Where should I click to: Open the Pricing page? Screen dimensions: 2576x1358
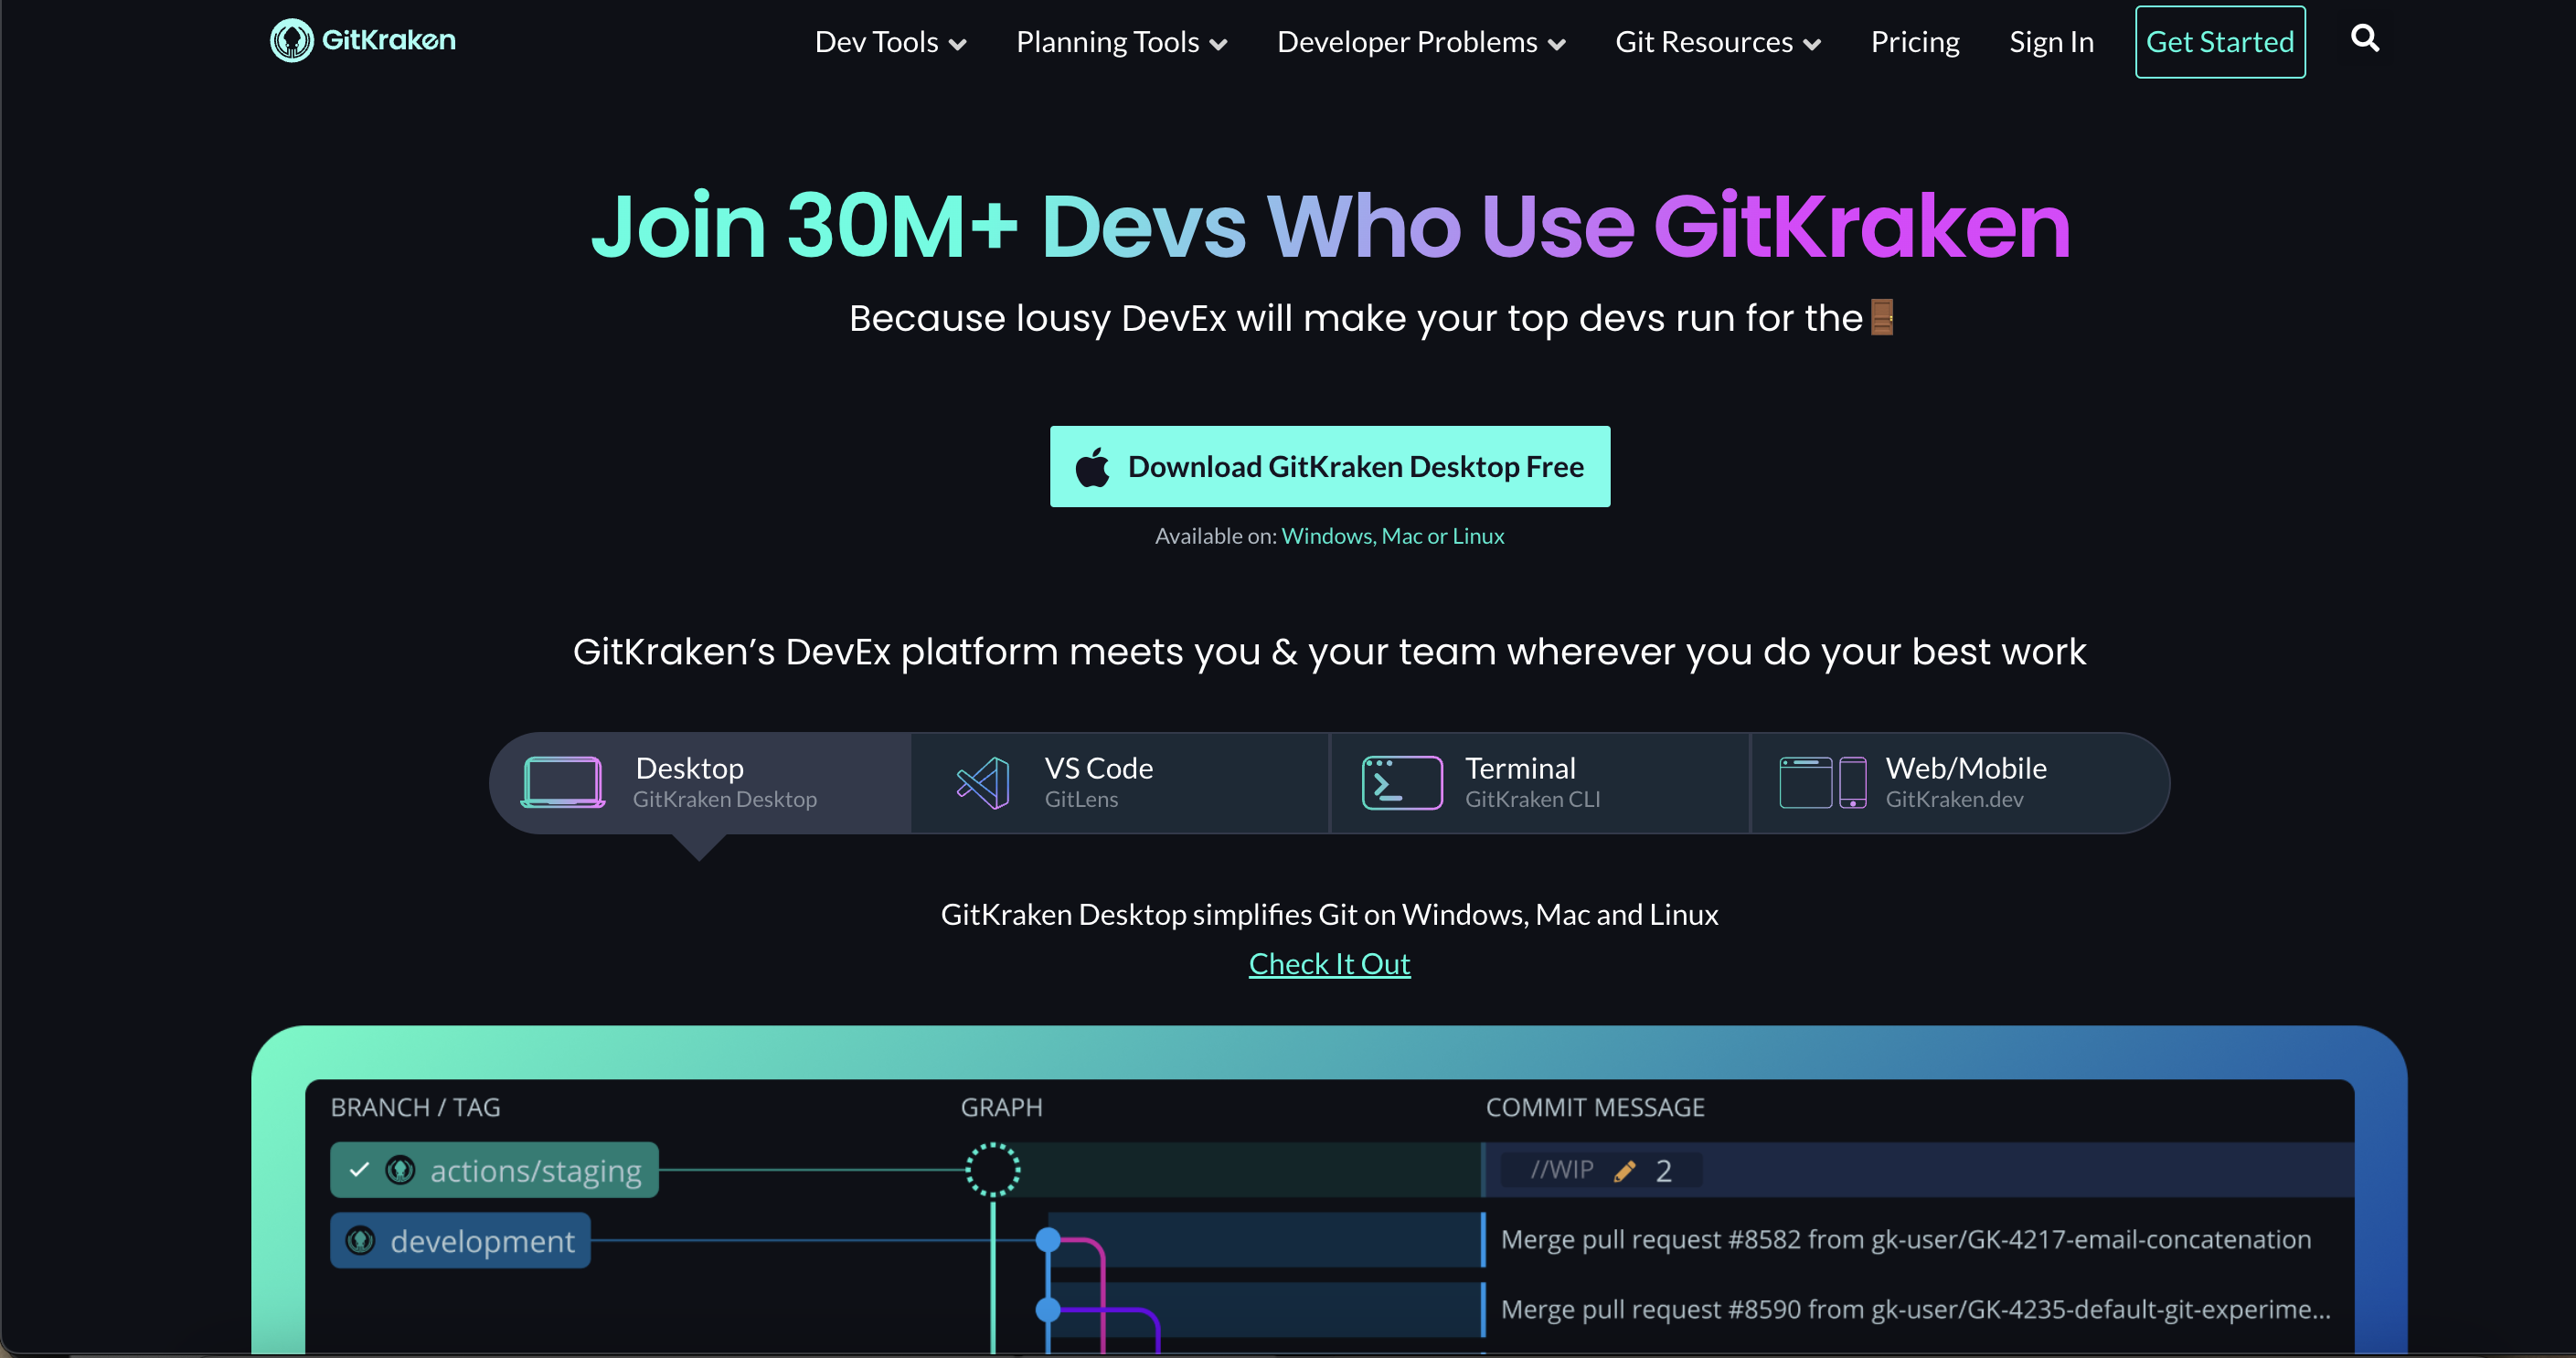(1914, 42)
